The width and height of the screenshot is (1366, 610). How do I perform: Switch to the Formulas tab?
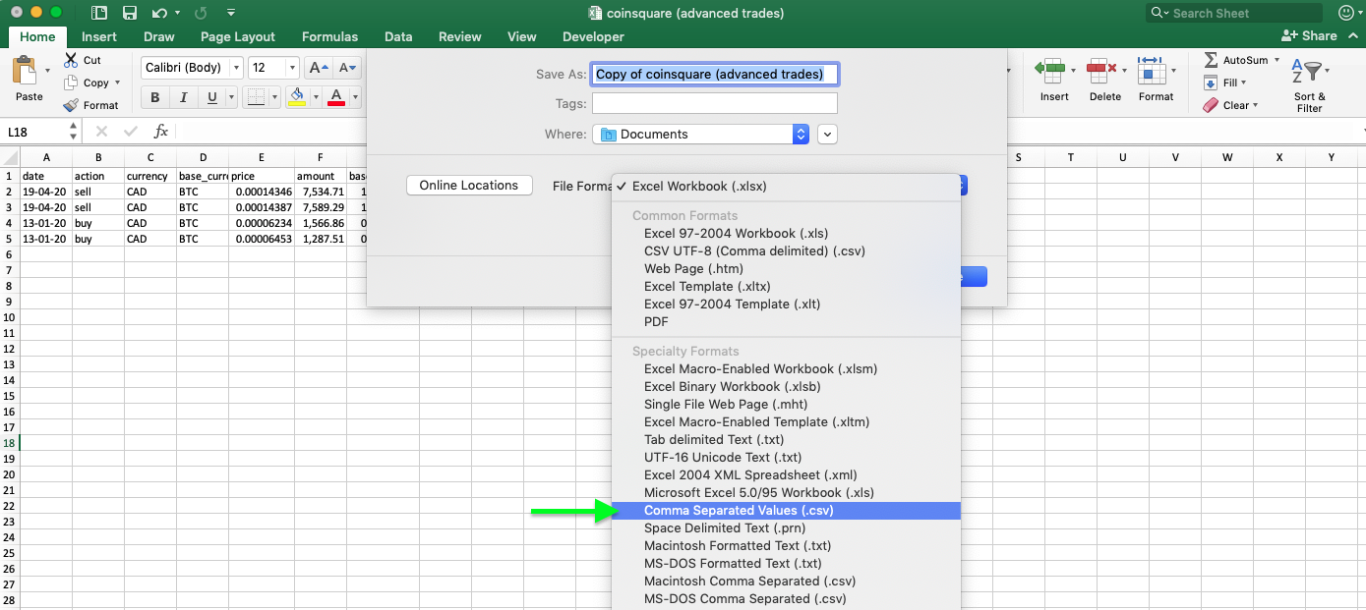tap(329, 36)
